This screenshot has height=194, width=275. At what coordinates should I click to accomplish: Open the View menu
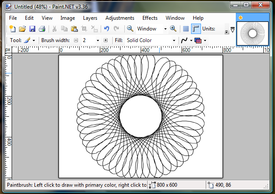point(47,18)
